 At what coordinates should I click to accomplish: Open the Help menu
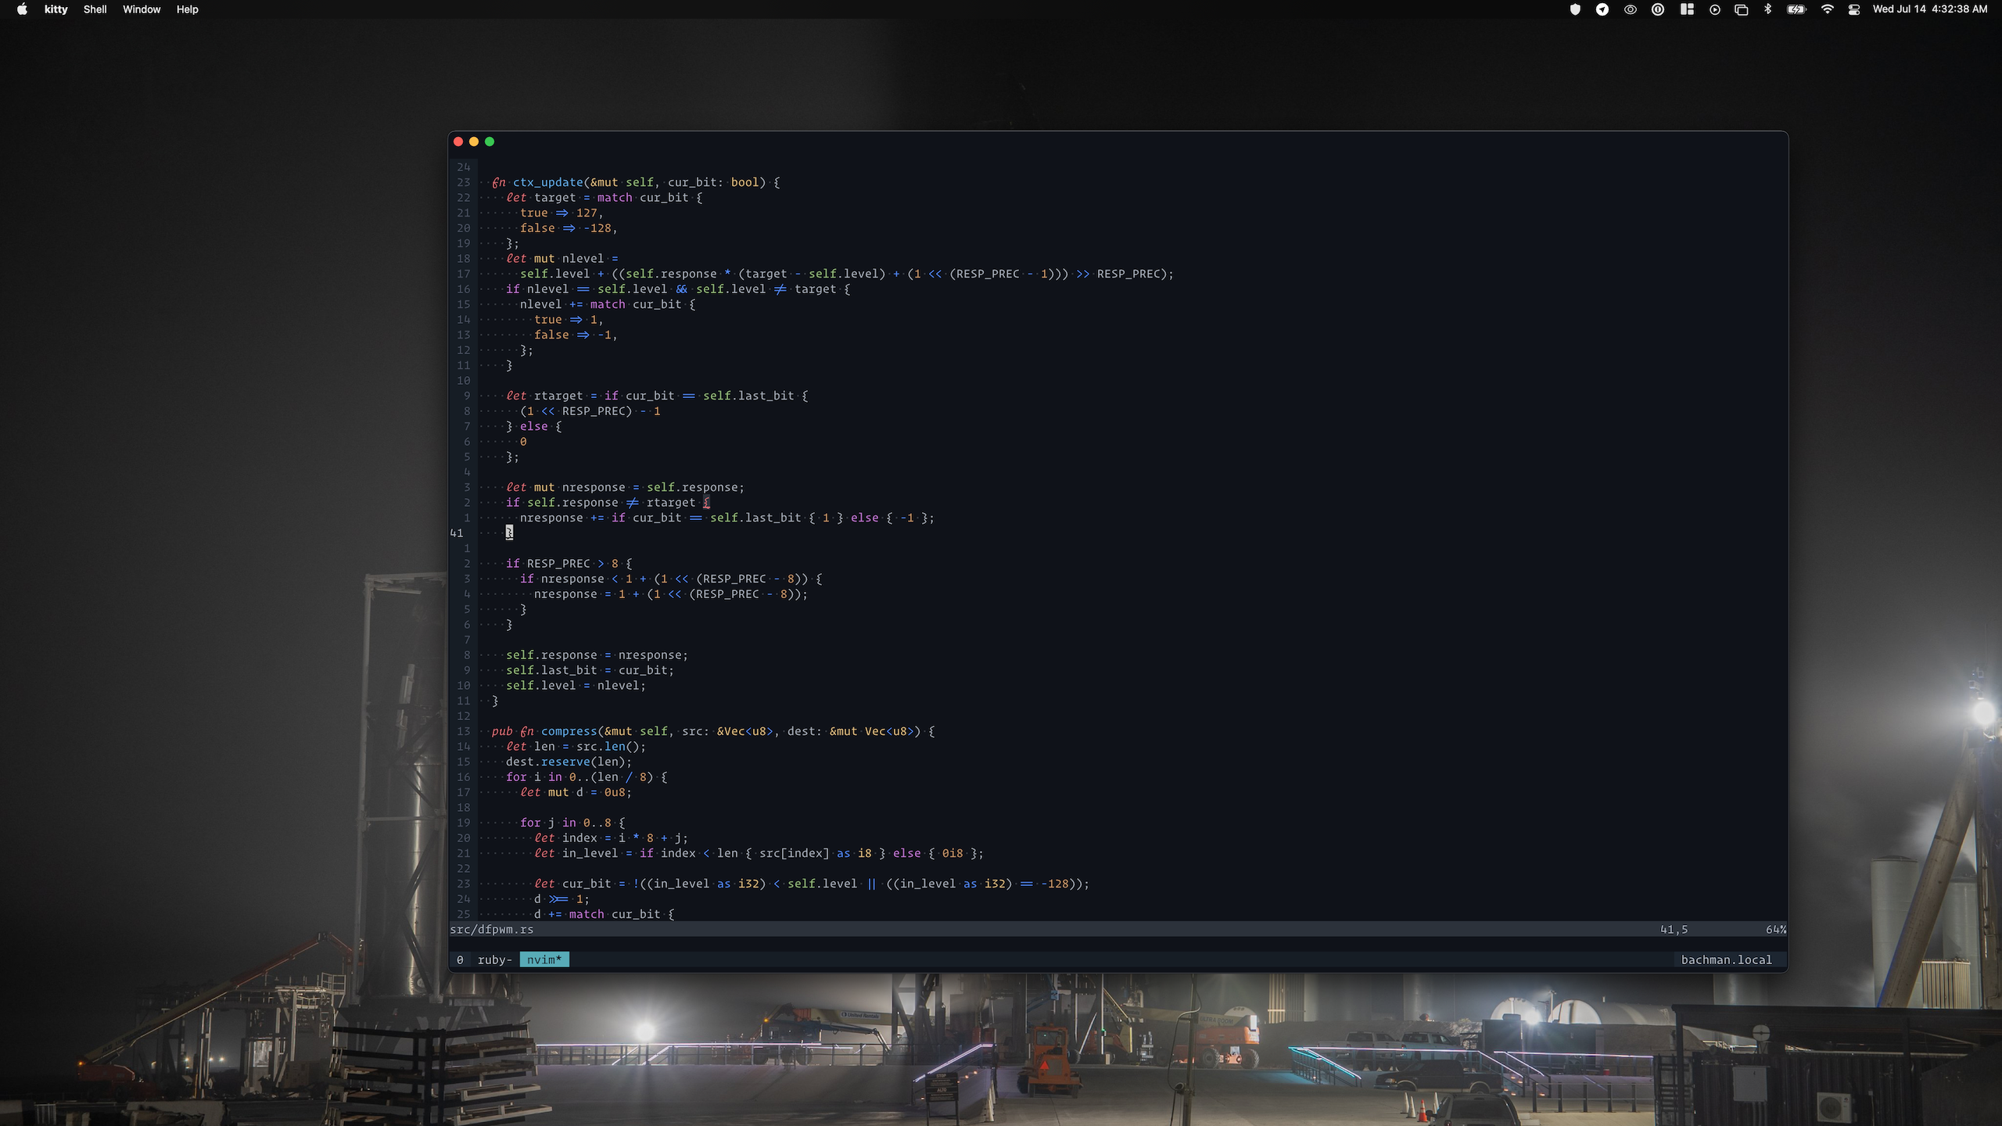point(187,9)
